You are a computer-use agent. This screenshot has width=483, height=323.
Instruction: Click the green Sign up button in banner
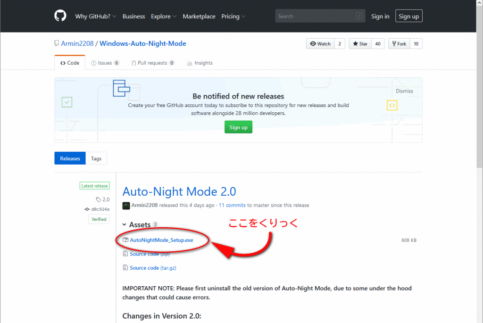[238, 127]
